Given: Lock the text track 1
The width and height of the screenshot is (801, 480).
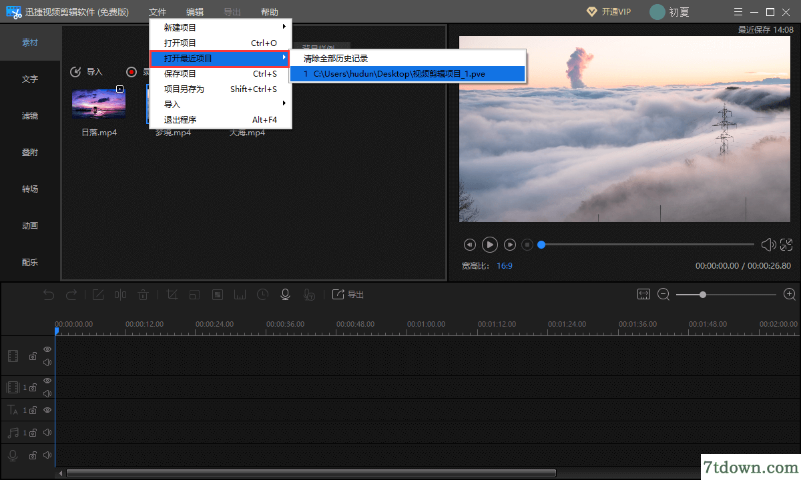Looking at the screenshot, I should 33,411.
